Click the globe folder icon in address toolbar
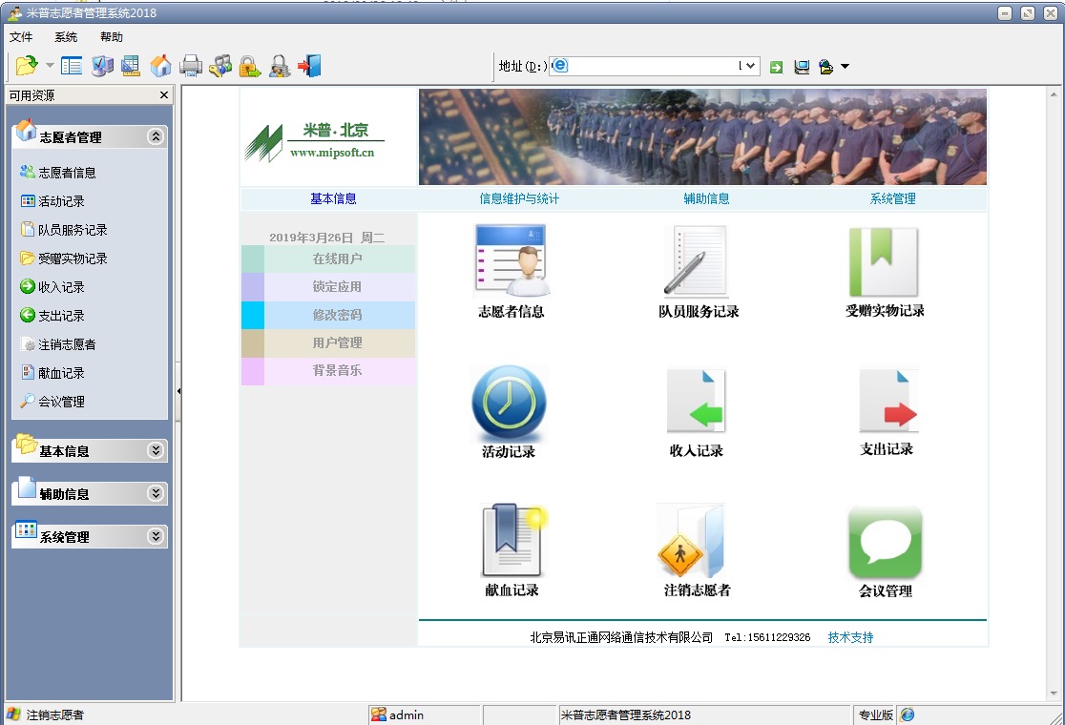 825,67
